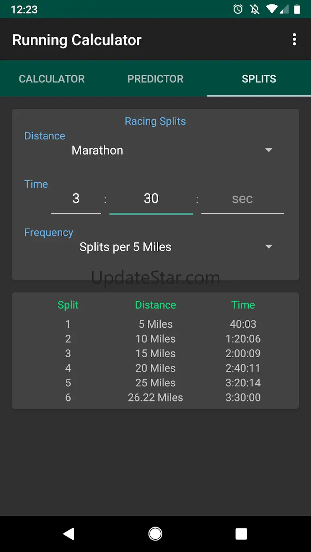Tap the alarm clock status icon
The height and width of the screenshot is (552, 311).
coord(238,9)
